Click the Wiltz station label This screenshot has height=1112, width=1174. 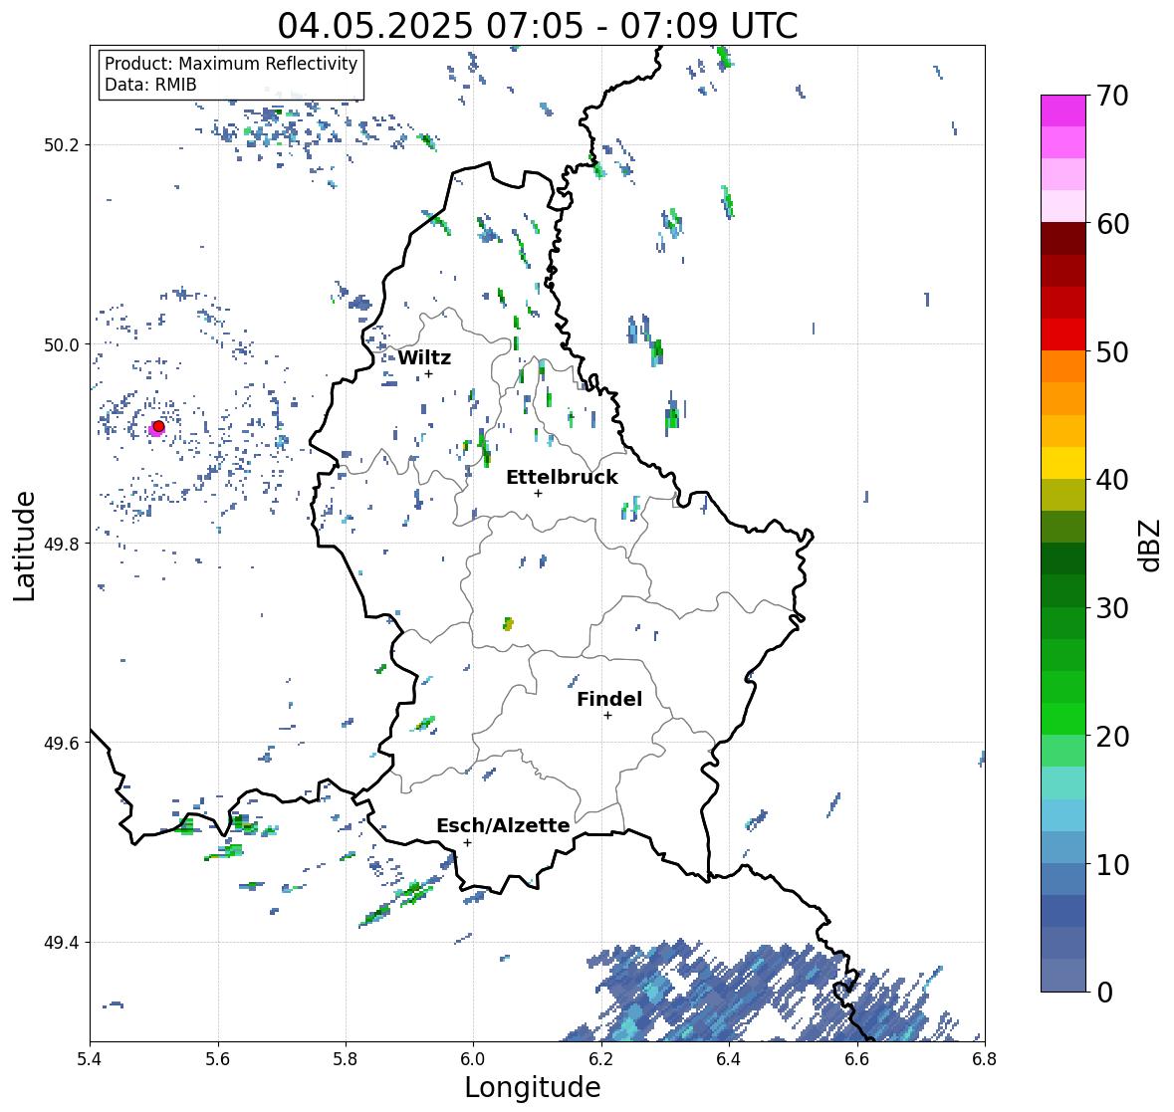pos(424,357)
